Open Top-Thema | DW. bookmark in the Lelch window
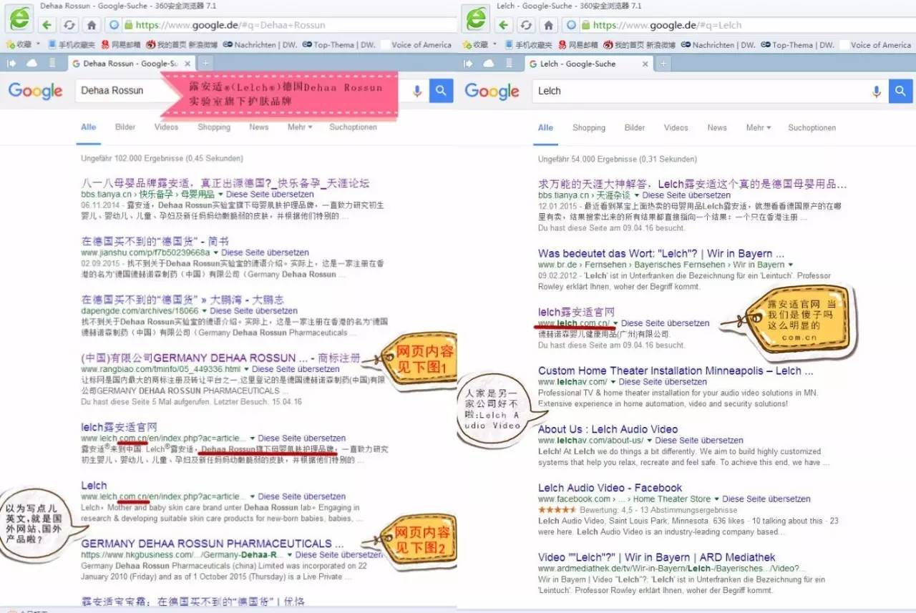The image size is (916, 613). pyautogui.click(x=796, y=45)
